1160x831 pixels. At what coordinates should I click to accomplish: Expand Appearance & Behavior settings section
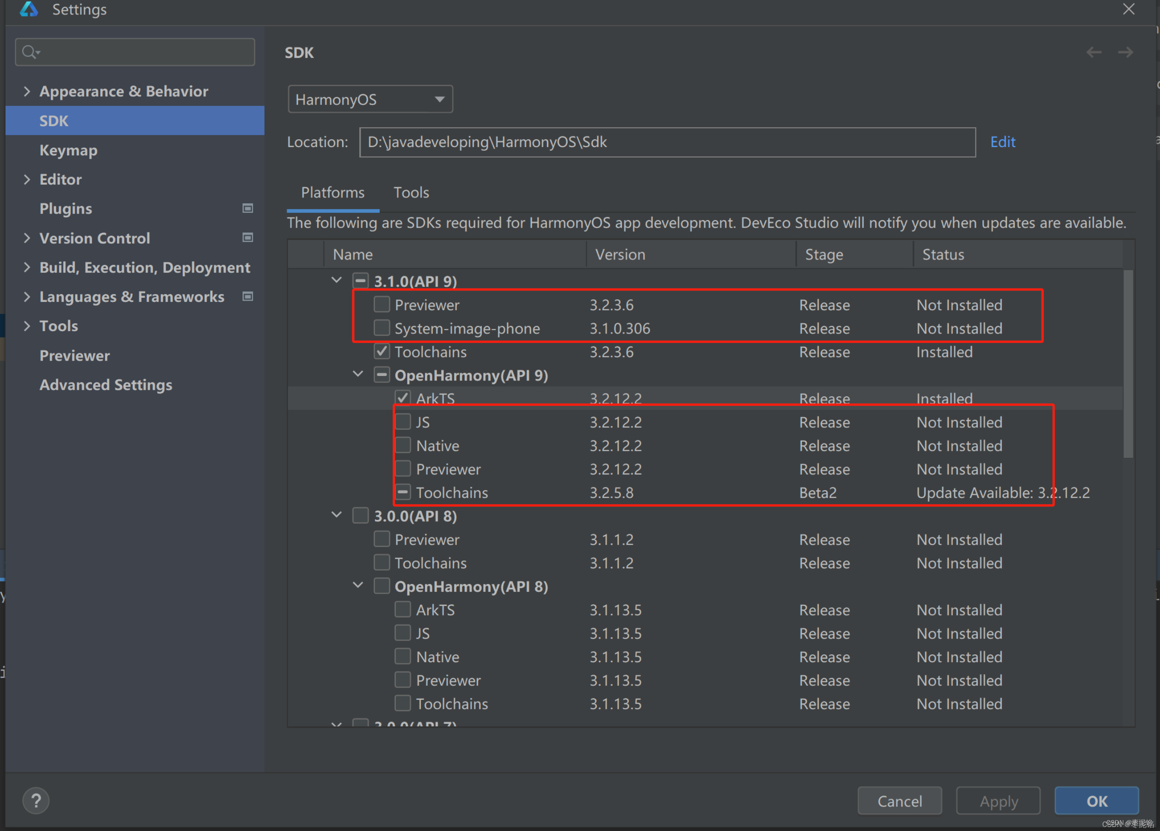tap(27, 92)
